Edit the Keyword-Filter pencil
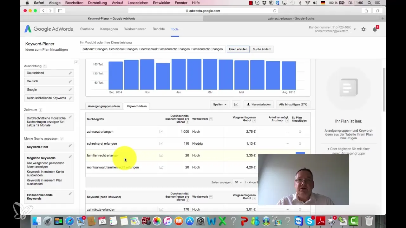 (70, 146)
